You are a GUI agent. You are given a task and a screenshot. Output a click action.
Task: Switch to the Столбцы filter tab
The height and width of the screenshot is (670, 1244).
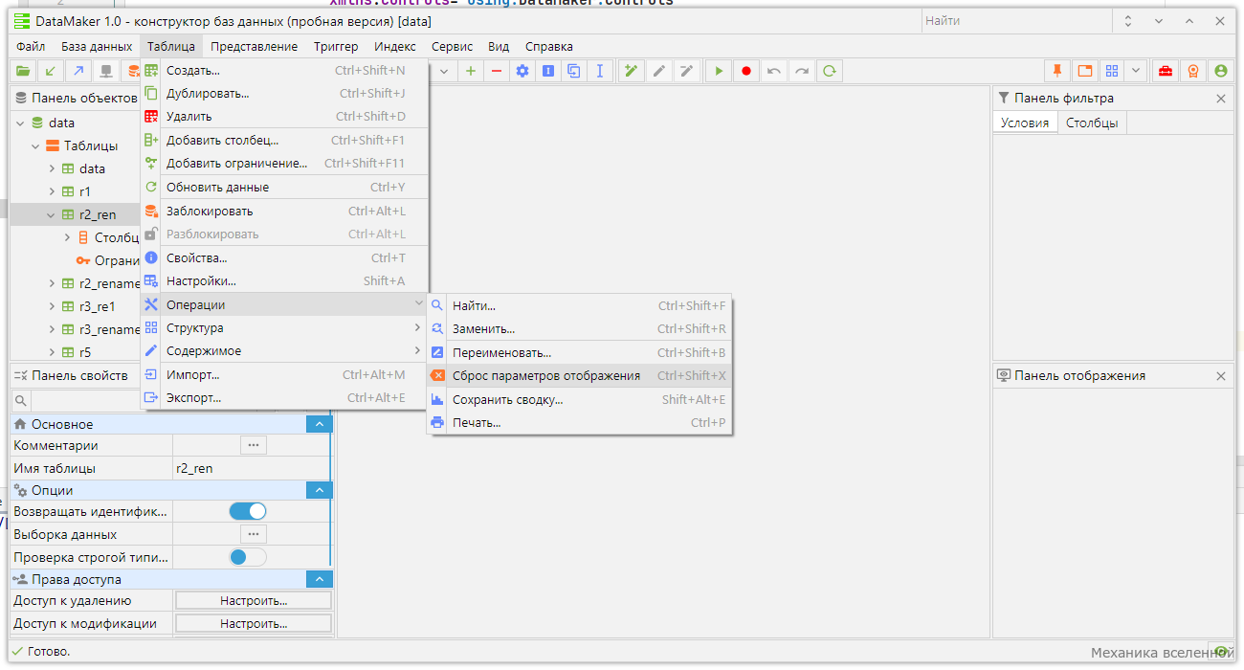[1092, 123]
